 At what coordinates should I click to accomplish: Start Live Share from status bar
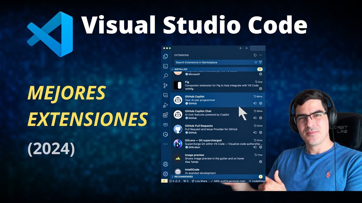pyautogui.click(x=199, y=181)
